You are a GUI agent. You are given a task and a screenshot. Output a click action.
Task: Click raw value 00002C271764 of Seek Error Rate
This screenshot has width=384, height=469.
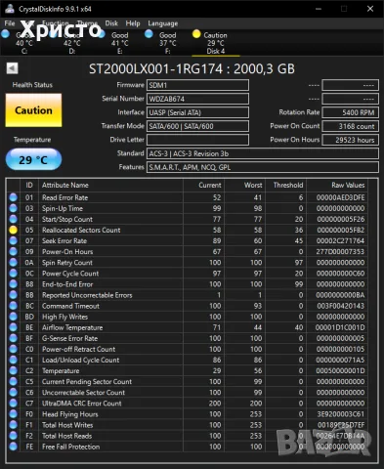340,240
